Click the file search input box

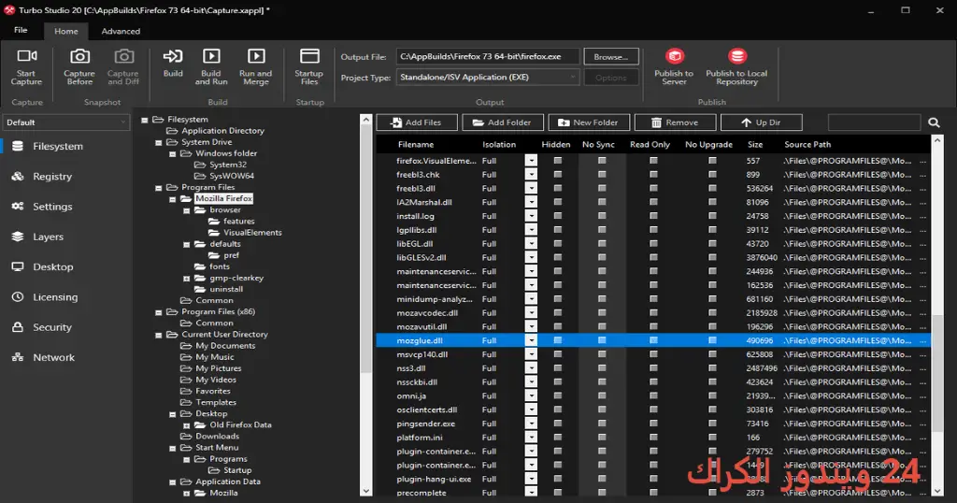point(874,122)
